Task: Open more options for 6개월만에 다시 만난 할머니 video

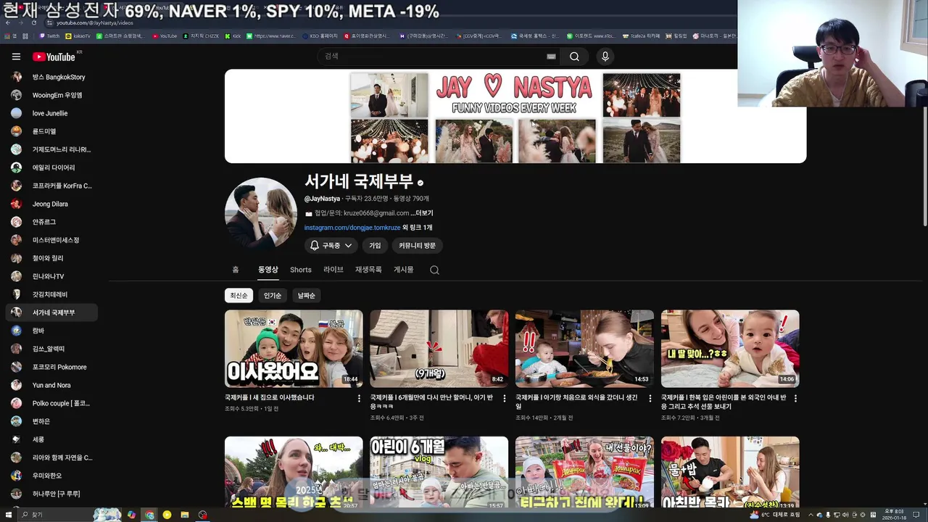Action: [505, 398]
